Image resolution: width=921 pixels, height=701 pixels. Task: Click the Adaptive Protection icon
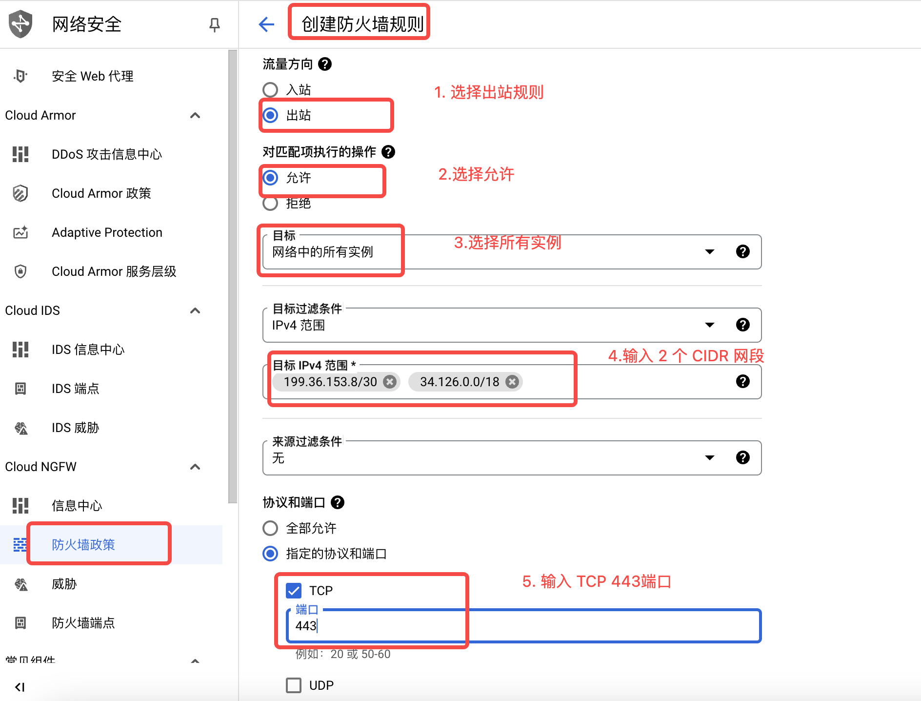[x=20, y=232]
